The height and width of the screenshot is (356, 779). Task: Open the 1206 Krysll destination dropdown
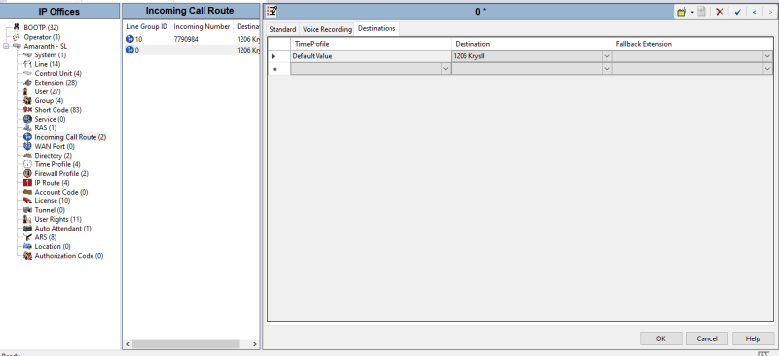coord(607,56)
